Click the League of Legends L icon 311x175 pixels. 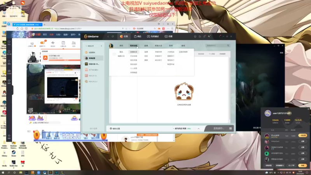(111, 45)
